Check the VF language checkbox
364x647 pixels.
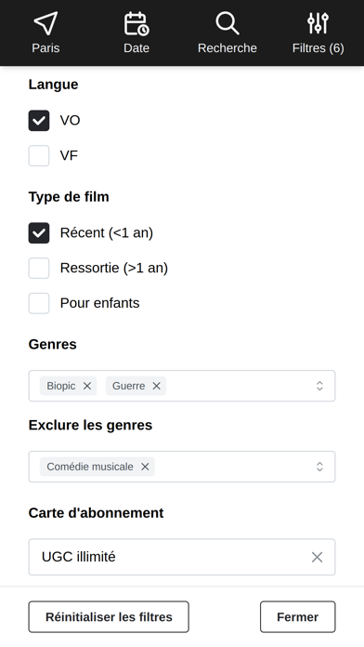point(39,155)
